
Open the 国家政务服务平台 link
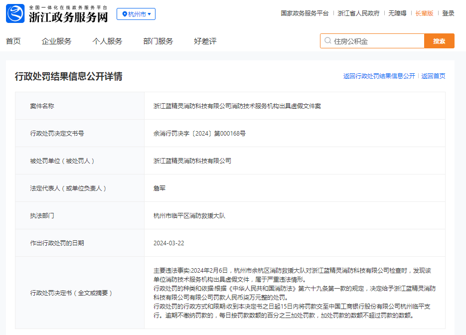tap(305, 13)
